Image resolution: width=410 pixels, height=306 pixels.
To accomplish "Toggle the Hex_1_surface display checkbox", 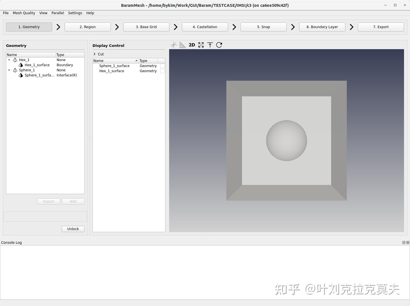I will (x=163, y=71).
